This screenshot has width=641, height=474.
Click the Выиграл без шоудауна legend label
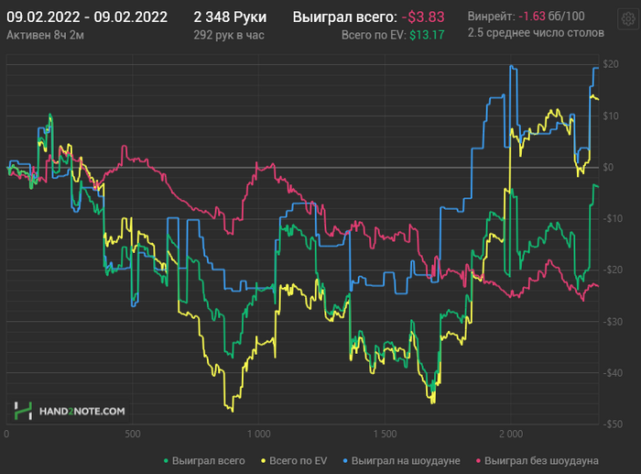[x=541, y=461]
